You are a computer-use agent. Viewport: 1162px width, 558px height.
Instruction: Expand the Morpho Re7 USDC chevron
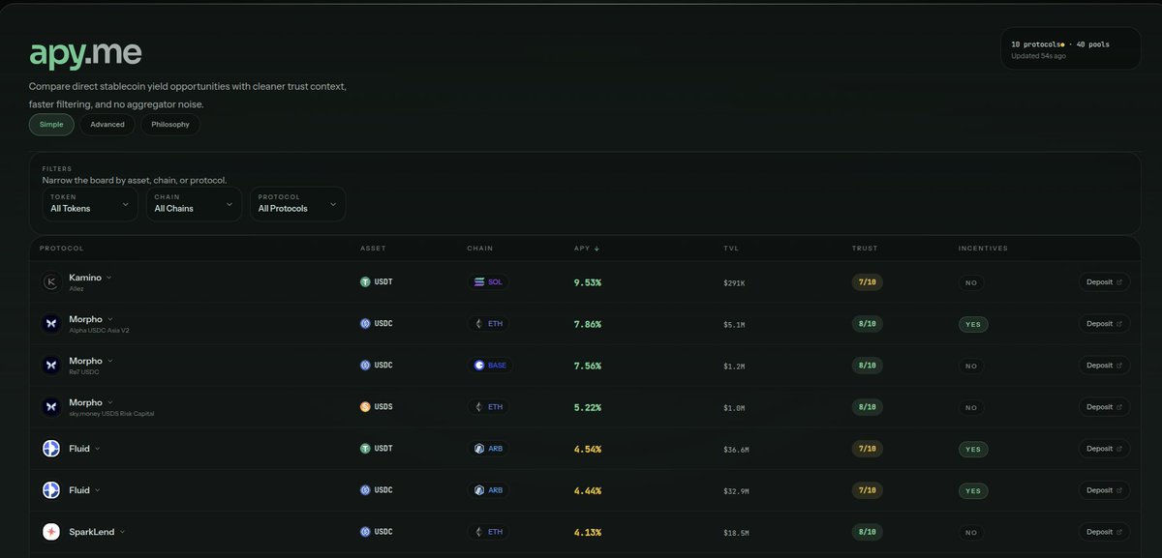coord(110,361)
